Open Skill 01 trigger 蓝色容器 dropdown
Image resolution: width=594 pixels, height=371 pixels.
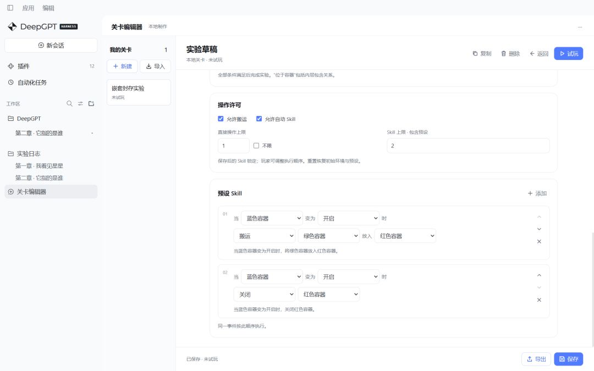tap(272, 218)
